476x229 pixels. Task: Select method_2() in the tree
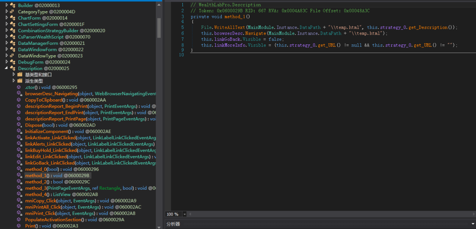(x=37, y=182)
